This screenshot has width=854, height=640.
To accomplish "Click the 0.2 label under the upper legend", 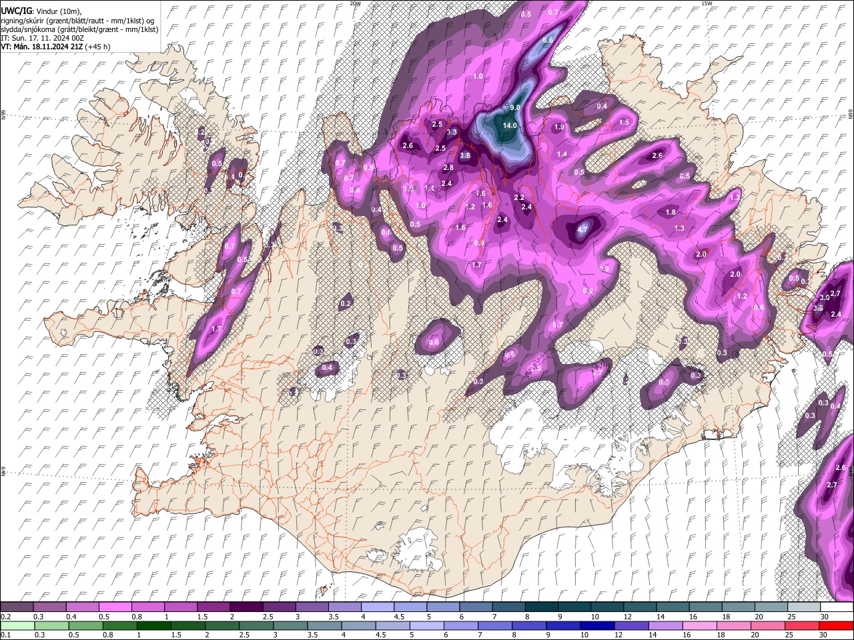I will click(x=6, y=617).
